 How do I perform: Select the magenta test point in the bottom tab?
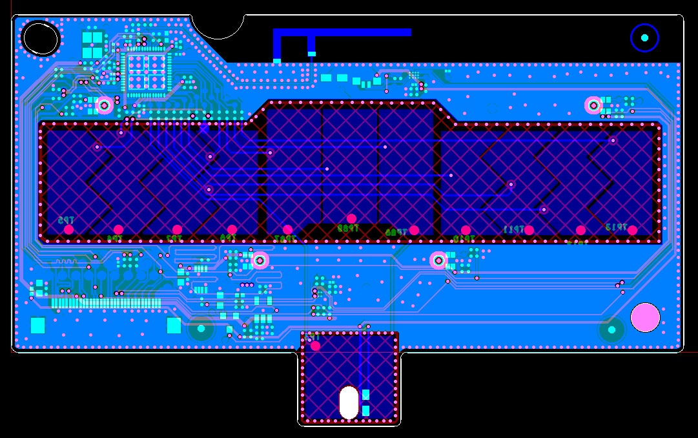coord(315,346)
